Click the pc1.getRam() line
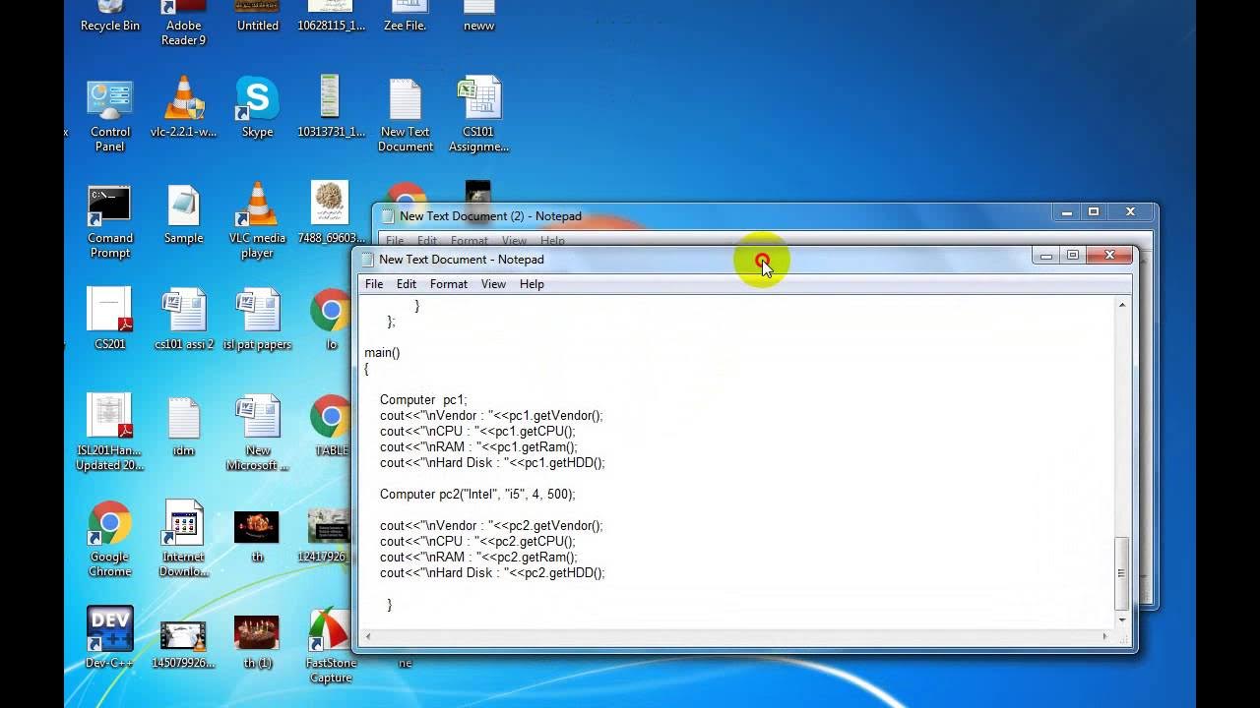Screen dimensions: 1260x708 click(478, 446)
